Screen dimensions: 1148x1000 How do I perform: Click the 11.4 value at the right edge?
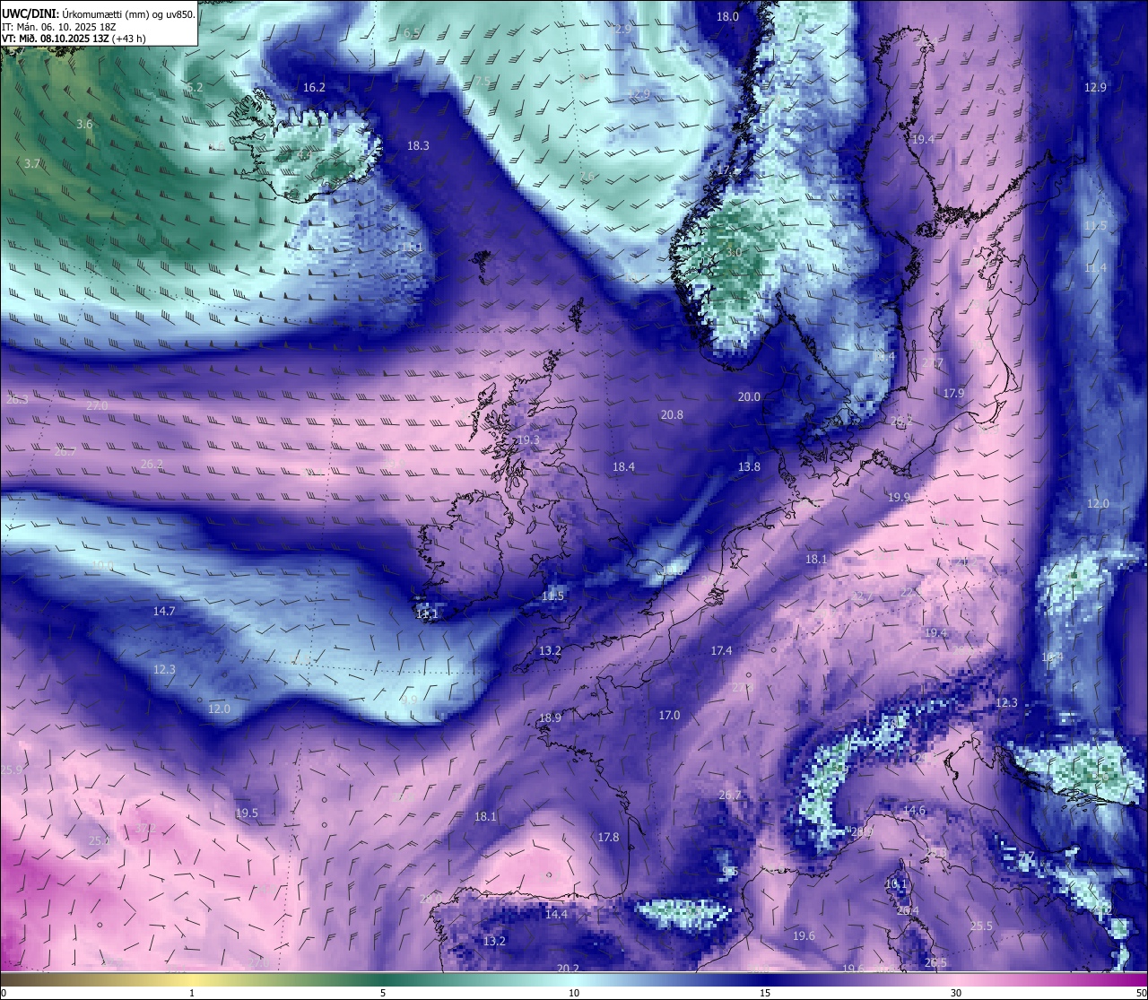tap(1095, 267)
